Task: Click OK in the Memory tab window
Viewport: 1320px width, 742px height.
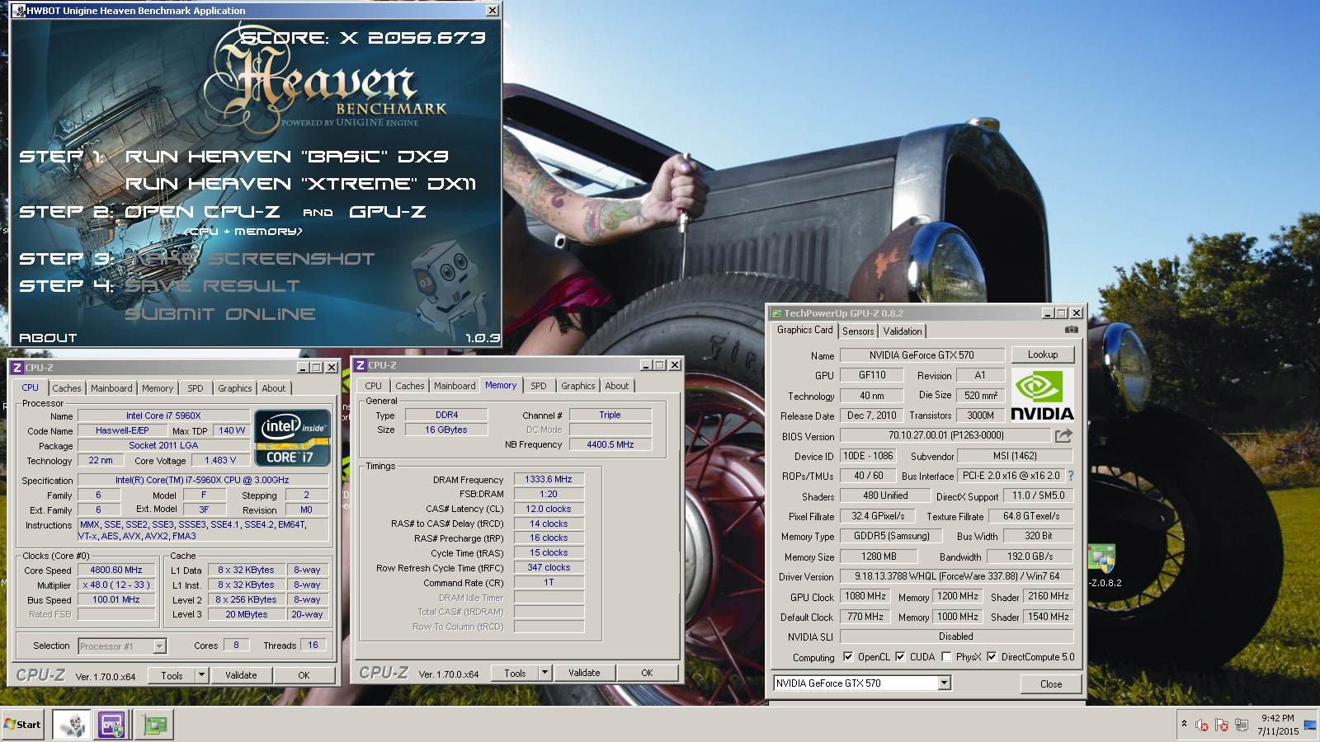Action: (x=647, y=673)
